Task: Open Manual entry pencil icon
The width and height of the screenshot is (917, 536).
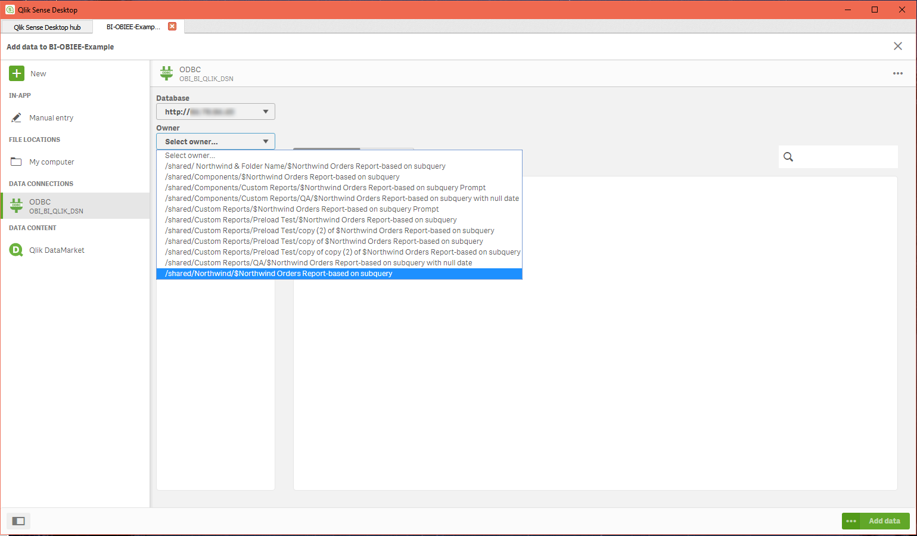Action: pos(17,117)
